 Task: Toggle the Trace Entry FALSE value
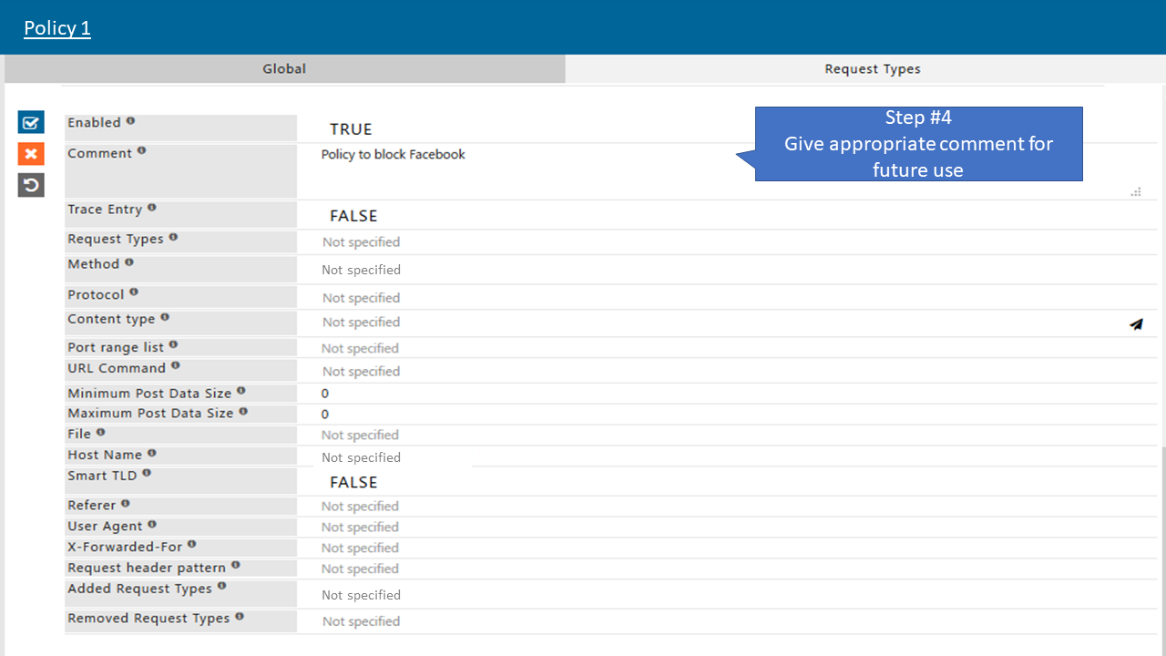tap(353, 216)
